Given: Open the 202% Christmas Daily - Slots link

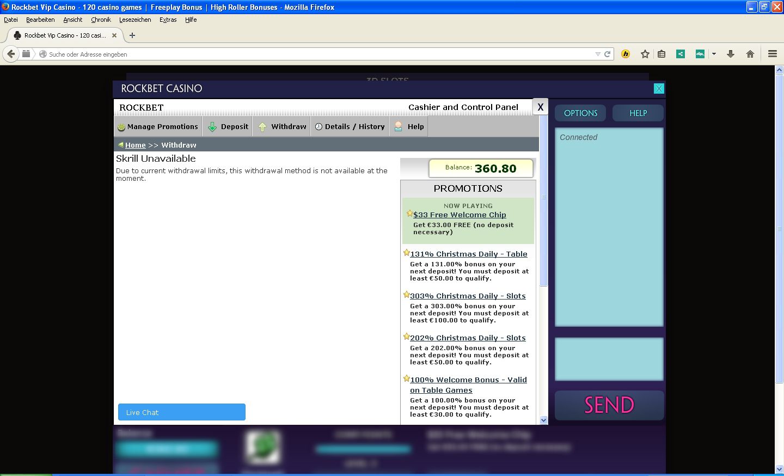Looking at the screenshot, I should pyautogui.click(x=468, y=338).
